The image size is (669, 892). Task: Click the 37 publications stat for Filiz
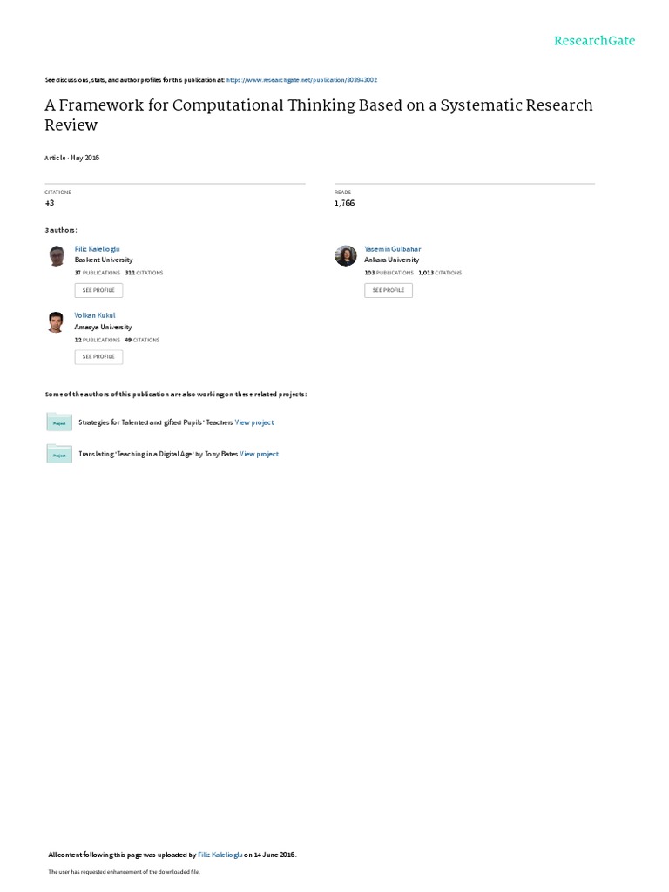(x=98, y=273)
